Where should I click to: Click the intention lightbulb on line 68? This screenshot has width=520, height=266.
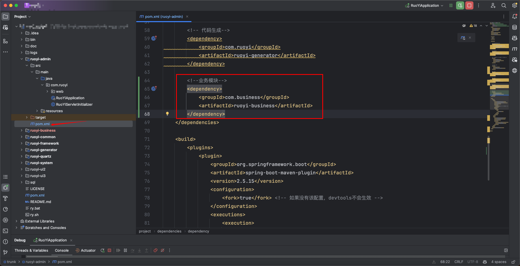tap(167, 114)
